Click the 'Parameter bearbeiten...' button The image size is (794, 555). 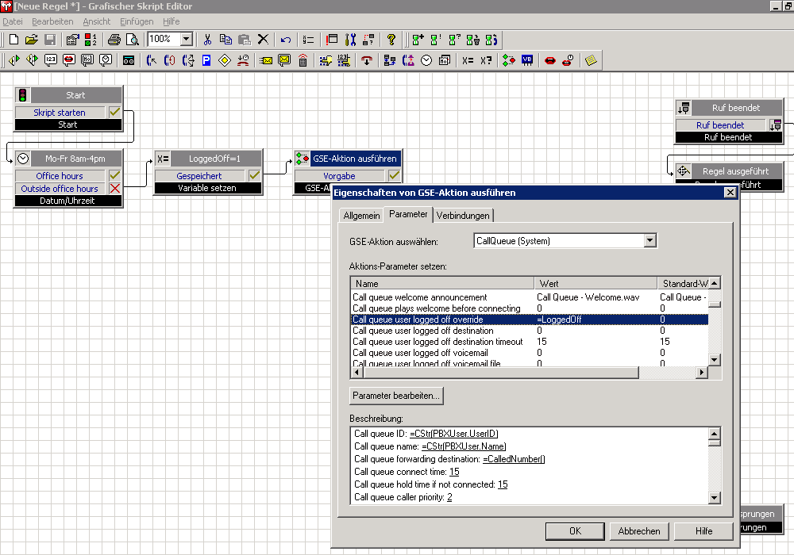[x=395, y=395]
